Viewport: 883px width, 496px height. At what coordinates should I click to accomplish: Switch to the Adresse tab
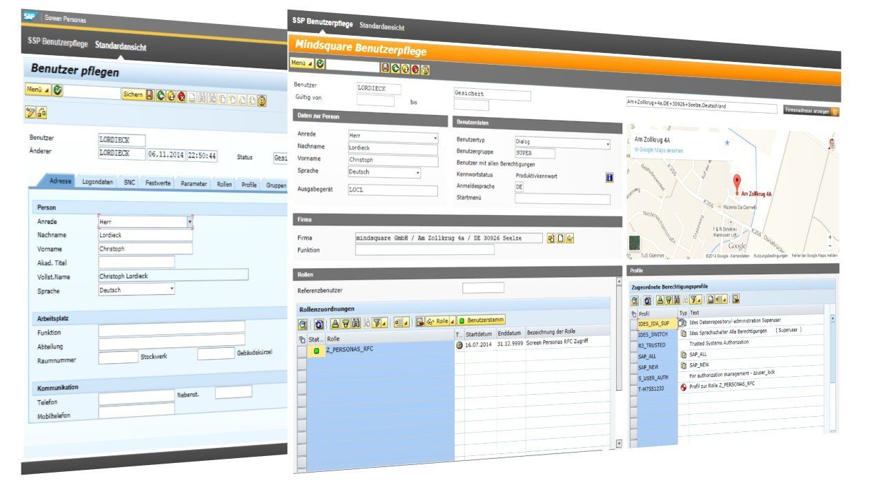[x=61, y=181]
